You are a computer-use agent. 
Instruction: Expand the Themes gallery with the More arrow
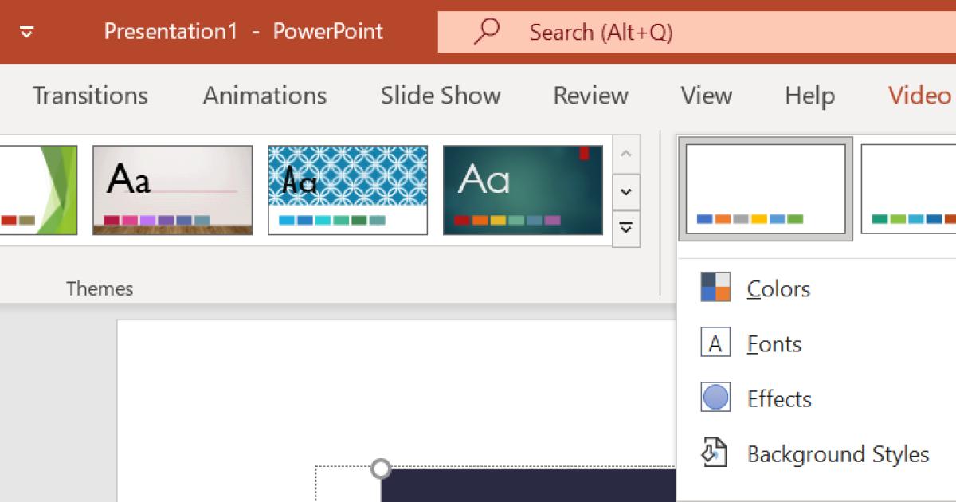pos(626,228)
